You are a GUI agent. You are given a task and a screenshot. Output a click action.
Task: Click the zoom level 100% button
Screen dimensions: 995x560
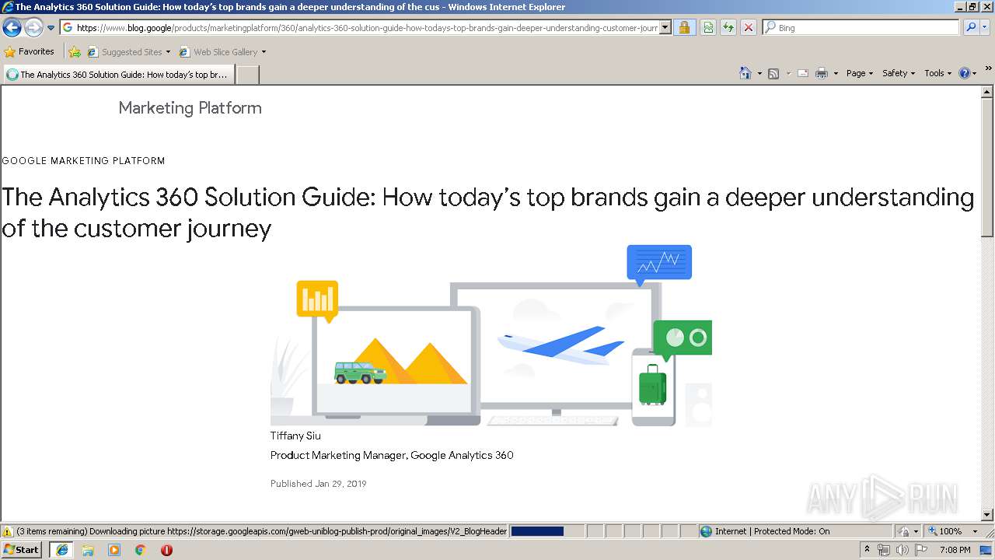pos(944,531)
